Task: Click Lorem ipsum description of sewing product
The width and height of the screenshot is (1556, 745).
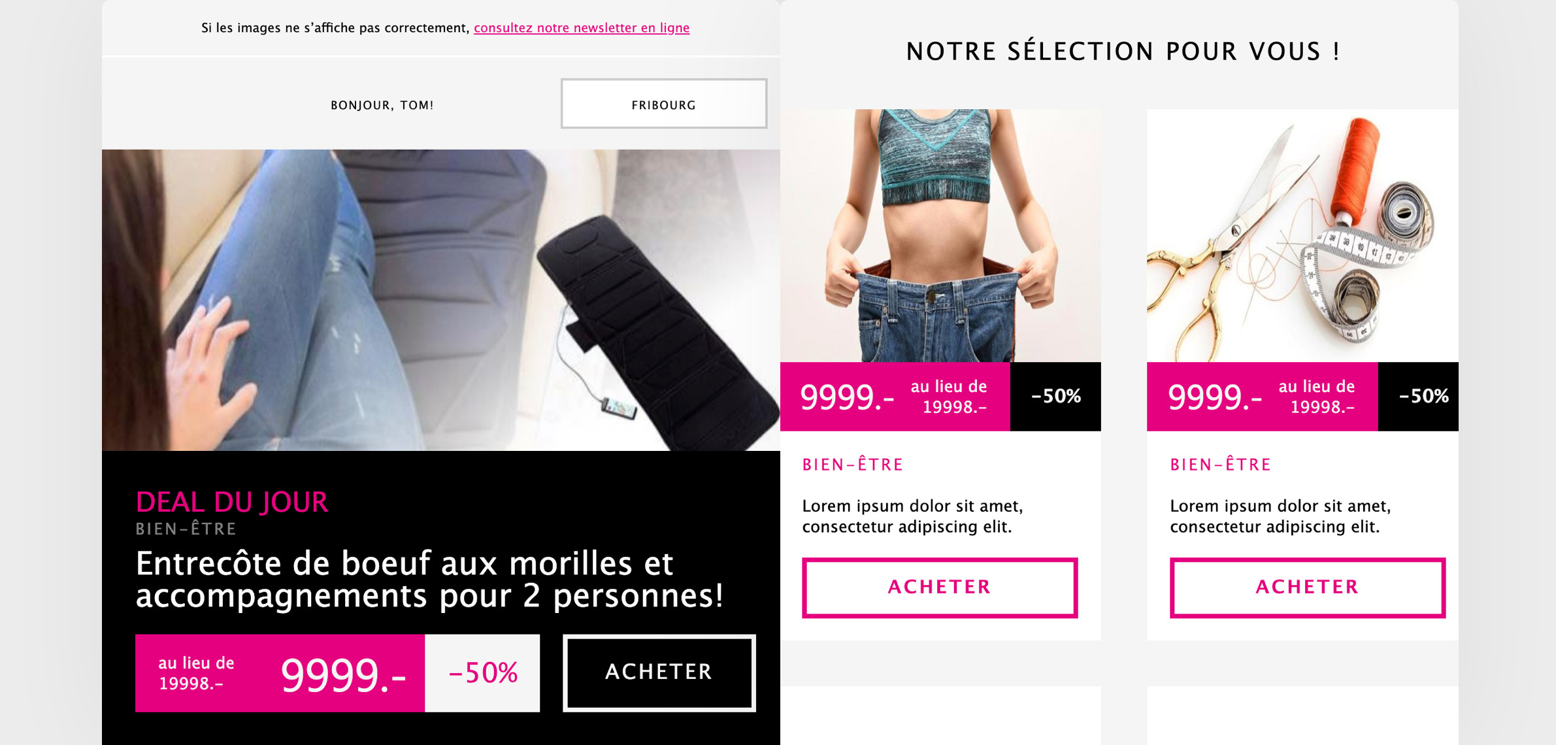Action: (1280, 516)
